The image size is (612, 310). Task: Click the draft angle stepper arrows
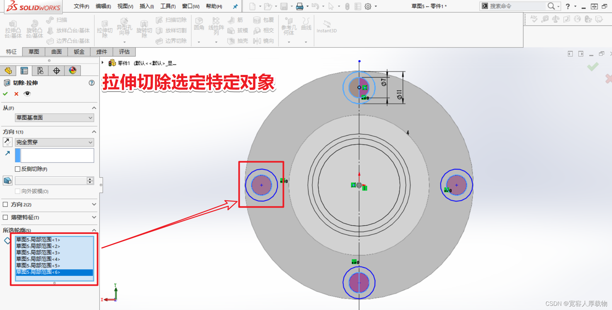[90, 181]
